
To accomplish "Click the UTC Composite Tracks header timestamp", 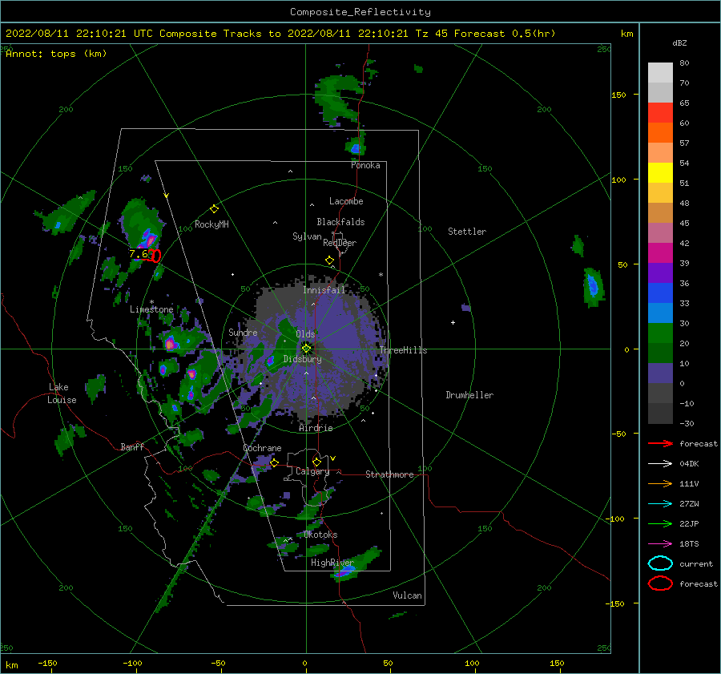I will tap(280, 34).
